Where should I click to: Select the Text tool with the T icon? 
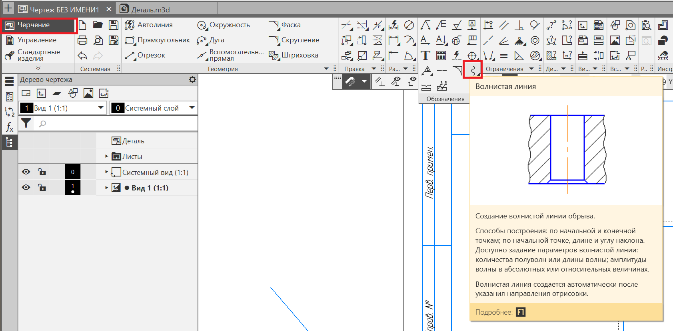(425, 55)
